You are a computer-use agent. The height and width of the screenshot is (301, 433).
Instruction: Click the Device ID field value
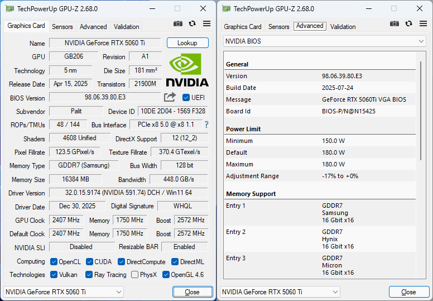click(x=173, y=111)
